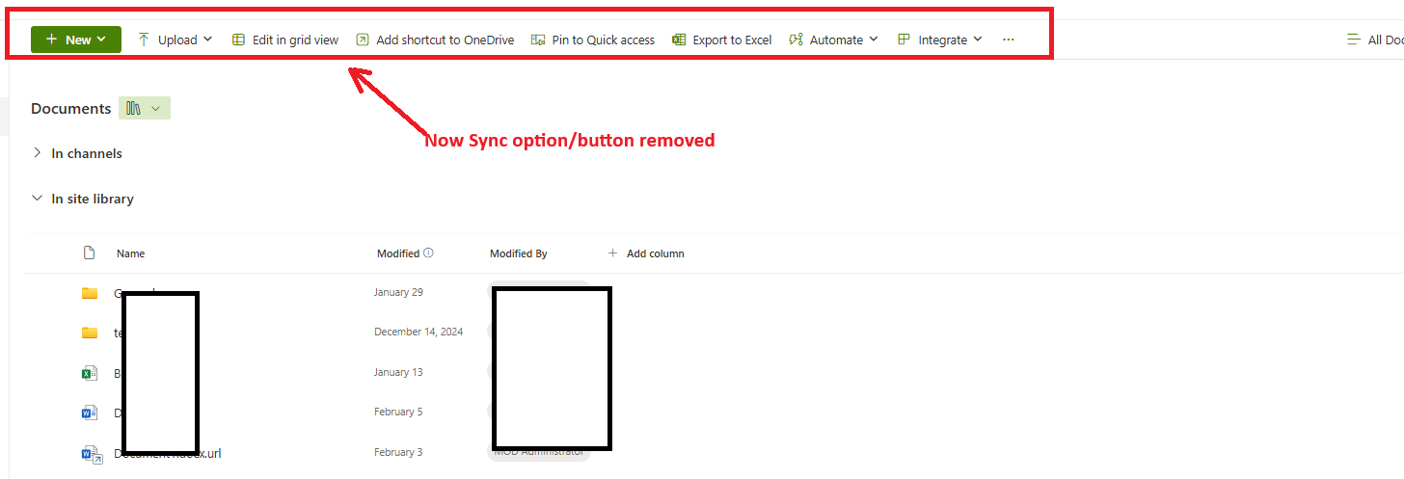
Task: Click the February 5 modified date
Action: (x=398, y=412)
